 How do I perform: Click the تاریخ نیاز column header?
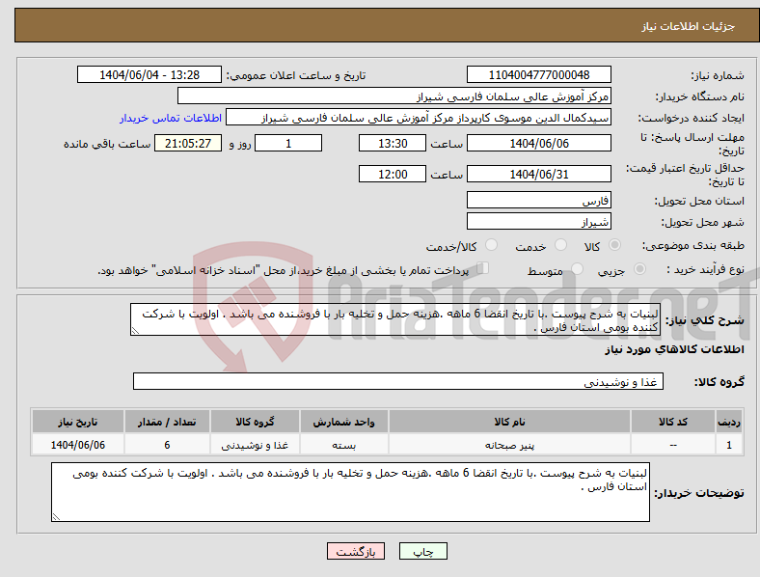coord(77,422)
